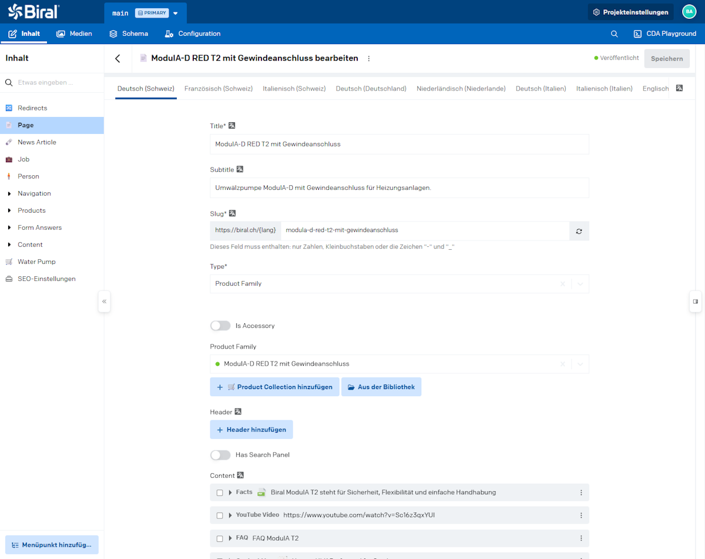Screen dimensions: 705x559
Task: Check the FAQ row checkbox
Action: click(x=220, y=538)
